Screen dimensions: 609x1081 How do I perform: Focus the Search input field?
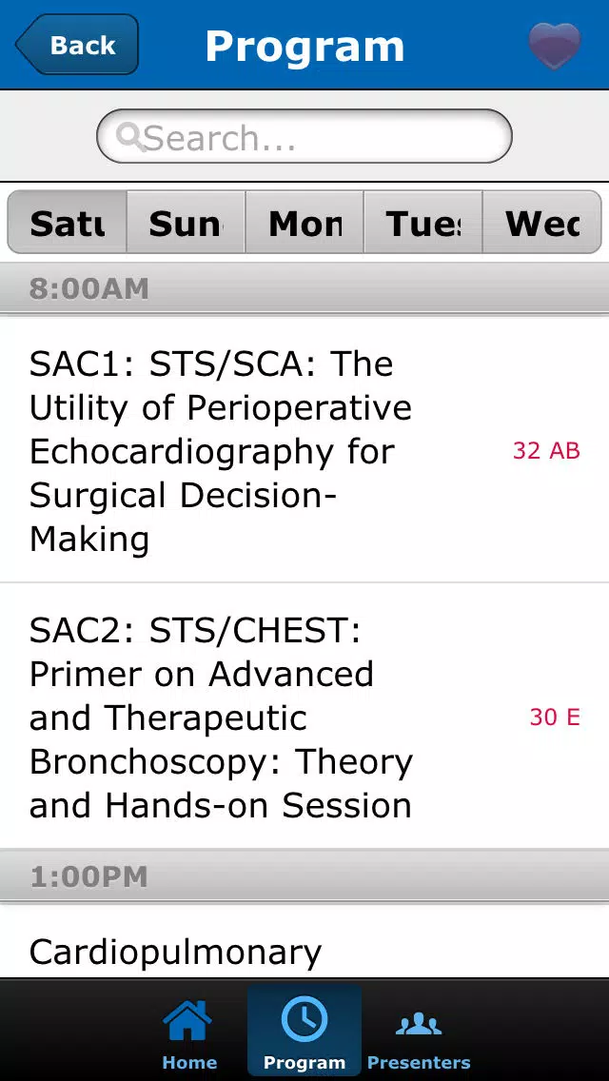click(x=304, y=136)
